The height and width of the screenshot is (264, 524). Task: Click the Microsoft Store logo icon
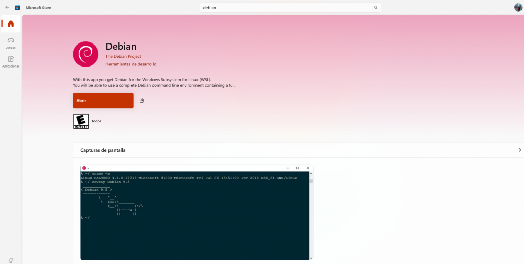pyautogui.click(x=17, y=7)
